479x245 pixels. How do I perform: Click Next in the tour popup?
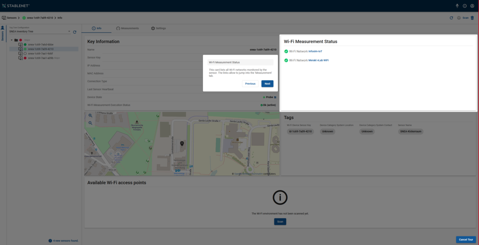(267, 84)
